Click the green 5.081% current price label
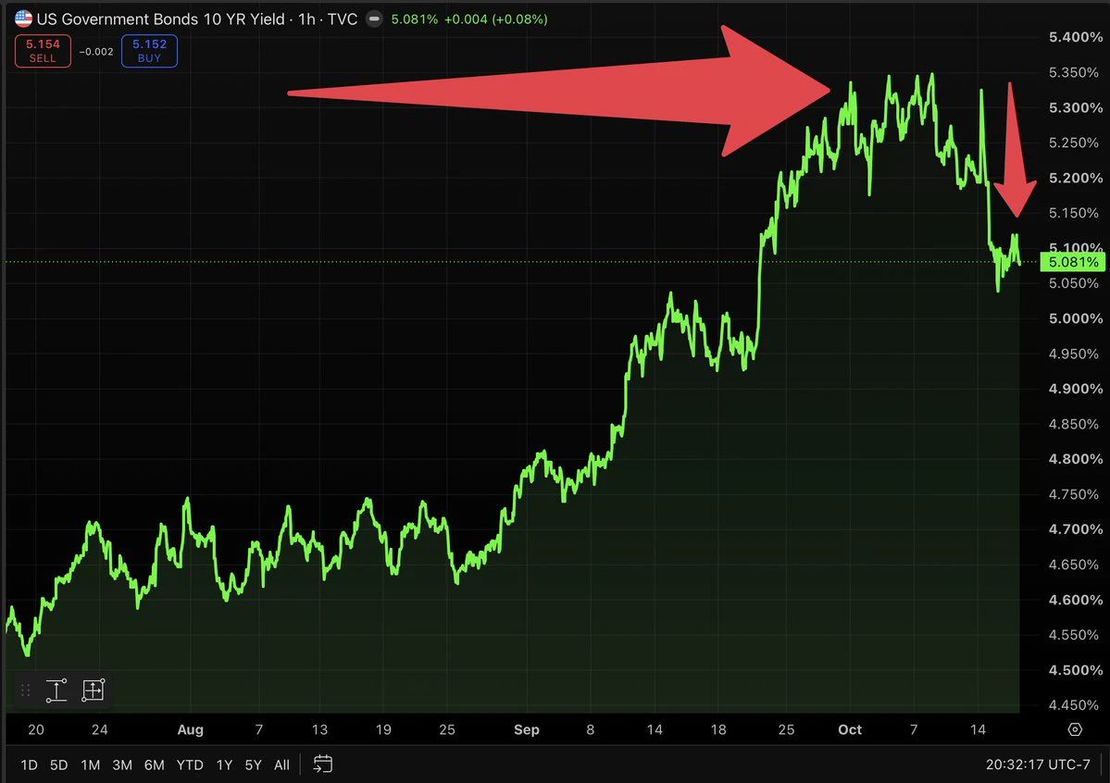 pyautogui.click(x=1073, y=262)
